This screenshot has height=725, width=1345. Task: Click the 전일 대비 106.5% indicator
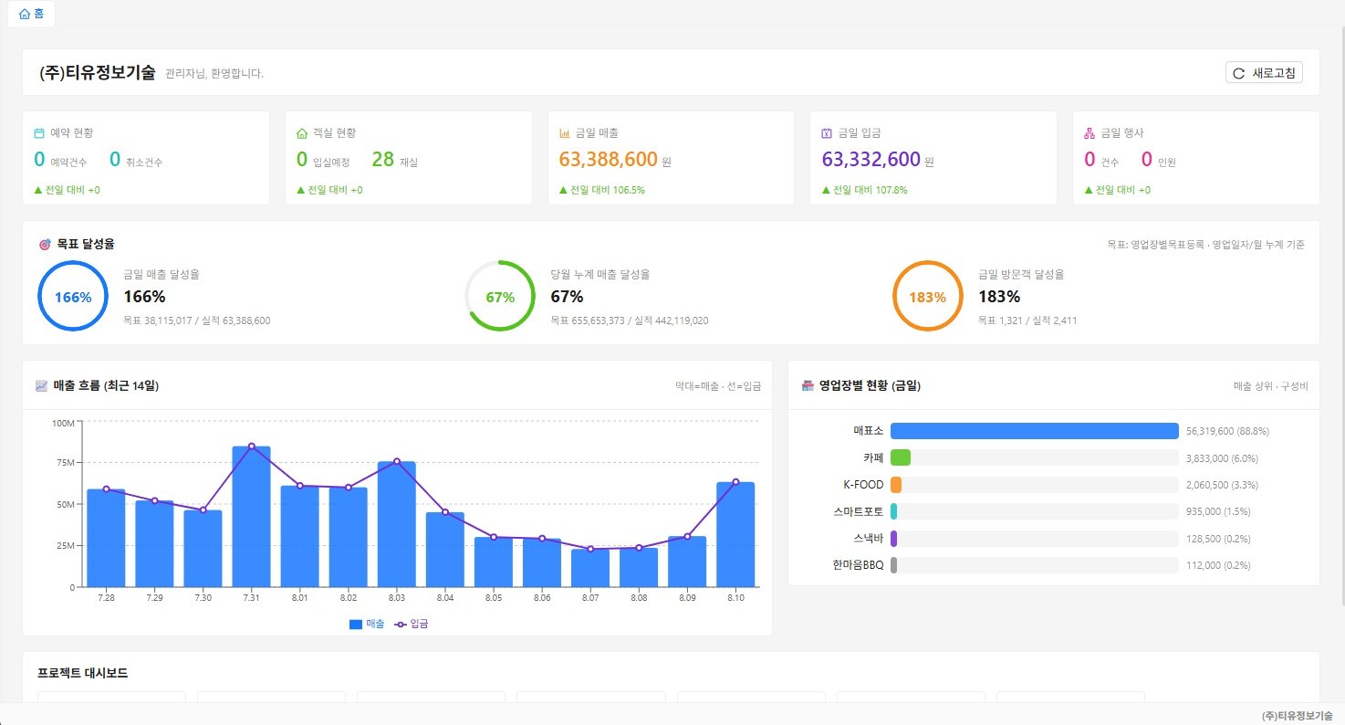click(602, 190)
